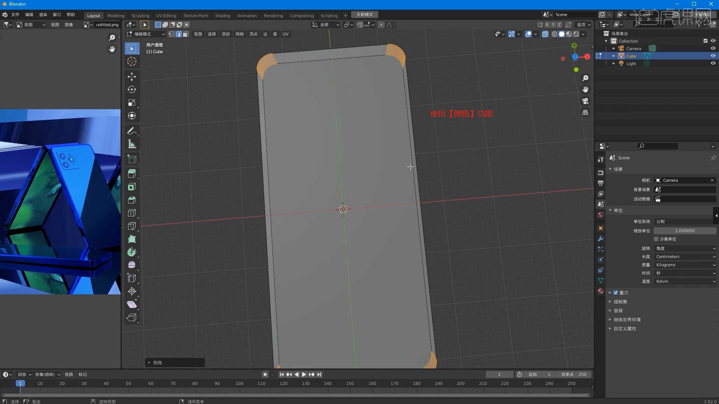Toggle face select mode
Image resolution: width=719 pixels, height=404 pixels.
tap(185, 34)
